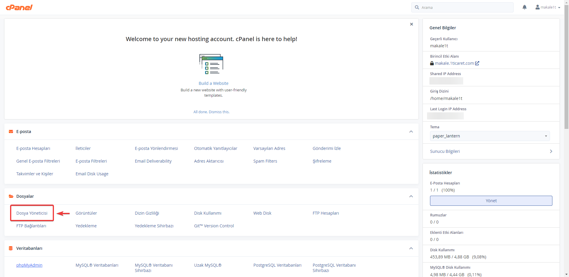Open Gönderimi İzle

point(327,148)
